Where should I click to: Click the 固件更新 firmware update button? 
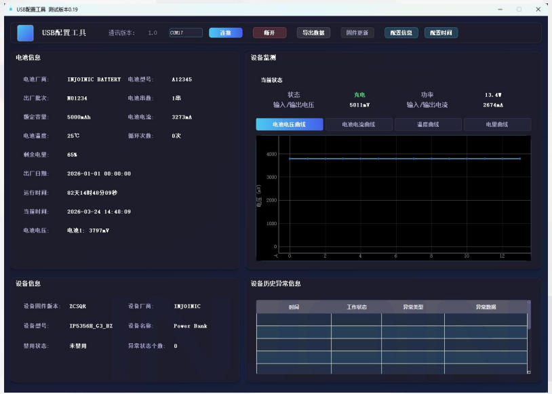tap(357, 33)
